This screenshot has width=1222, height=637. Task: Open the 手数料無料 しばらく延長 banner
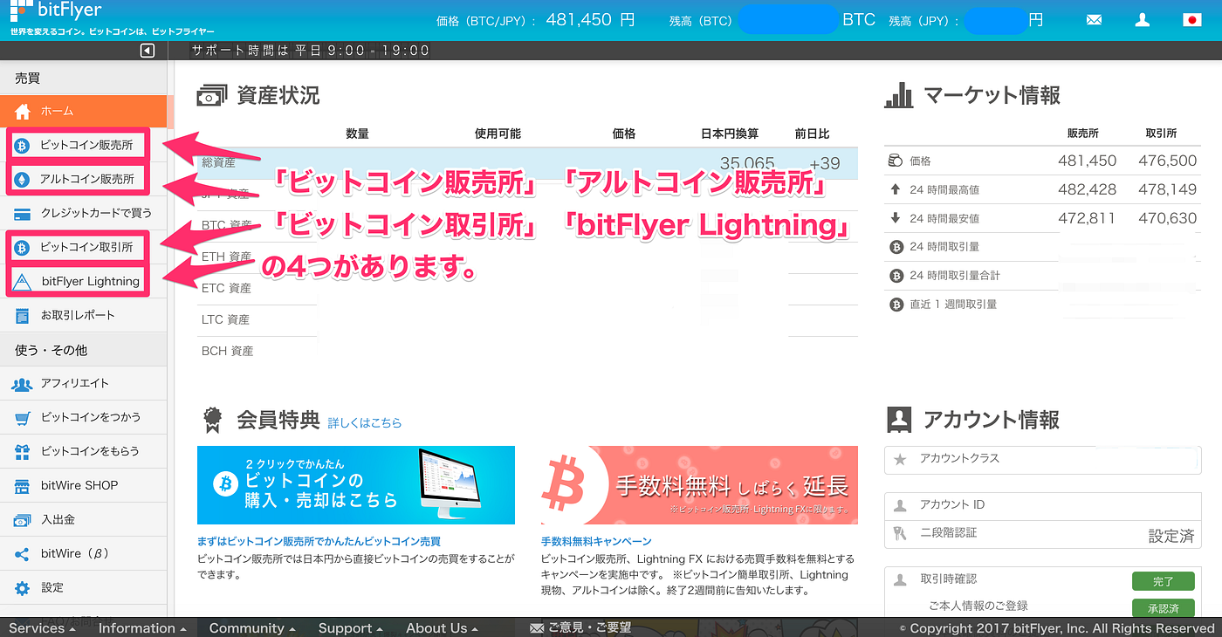coord(699,485)
